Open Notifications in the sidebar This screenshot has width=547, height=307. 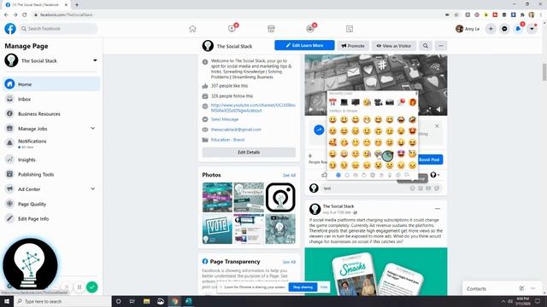[51, 143]
